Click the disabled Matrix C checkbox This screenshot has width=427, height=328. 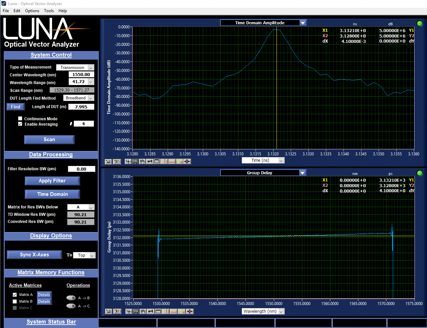tap(15, 308)
